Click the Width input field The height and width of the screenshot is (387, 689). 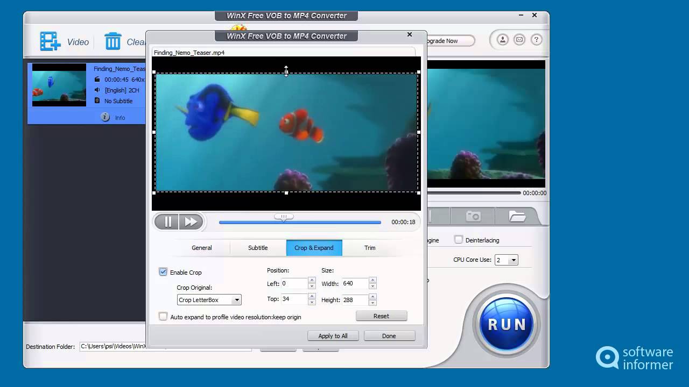[x=355, y=283]
